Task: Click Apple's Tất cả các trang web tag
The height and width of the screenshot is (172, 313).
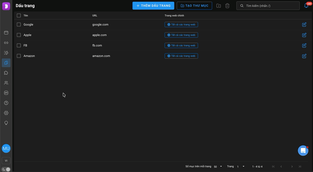Action: click(181, 35)
